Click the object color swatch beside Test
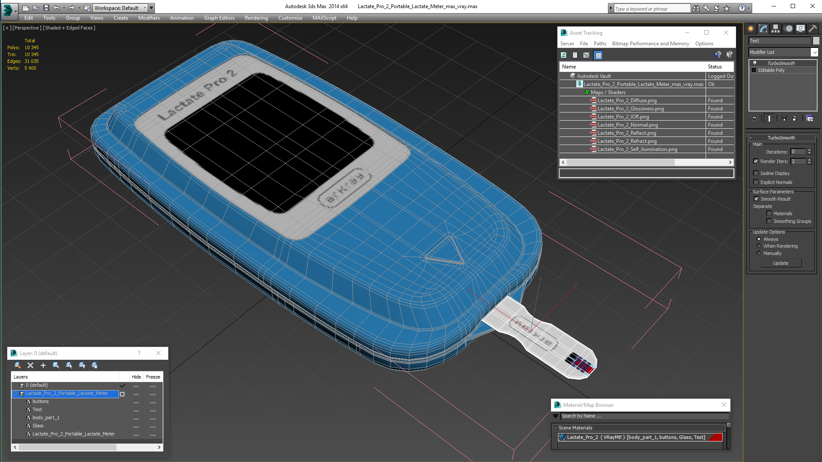Screen dimensions: 822x462 [816, 41]
